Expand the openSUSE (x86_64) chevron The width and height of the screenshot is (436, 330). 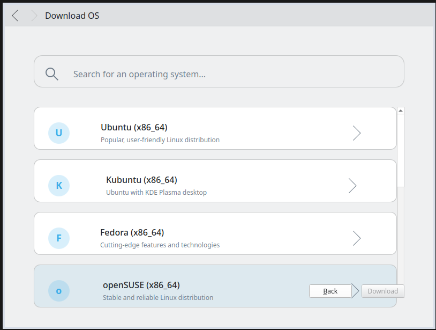tap(355, 291)
